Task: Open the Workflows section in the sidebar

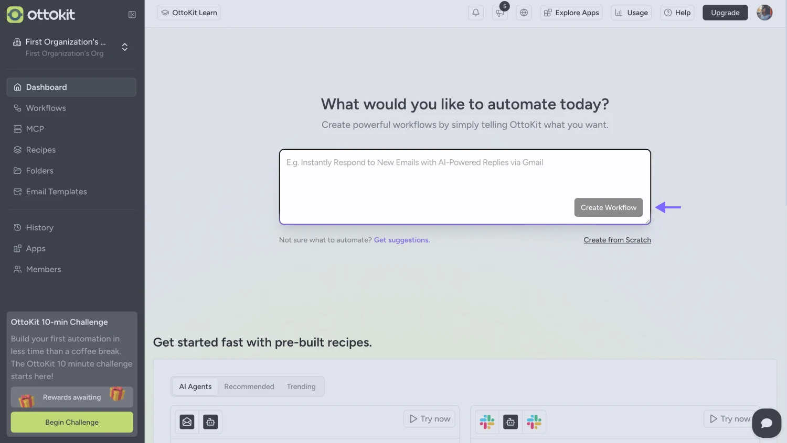Action: [46, 108]
